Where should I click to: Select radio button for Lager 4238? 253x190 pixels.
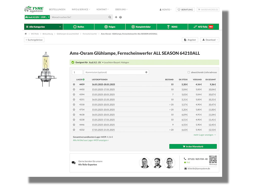[x=74, y=120]
